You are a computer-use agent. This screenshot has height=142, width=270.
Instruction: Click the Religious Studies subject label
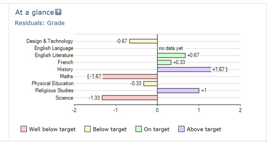click(x=54, y=91)
